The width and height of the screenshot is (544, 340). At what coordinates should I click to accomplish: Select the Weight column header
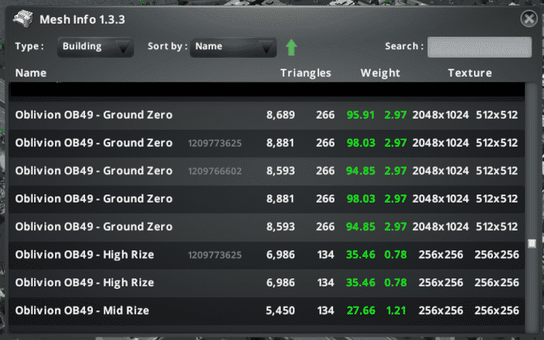[x=380, y=73]
